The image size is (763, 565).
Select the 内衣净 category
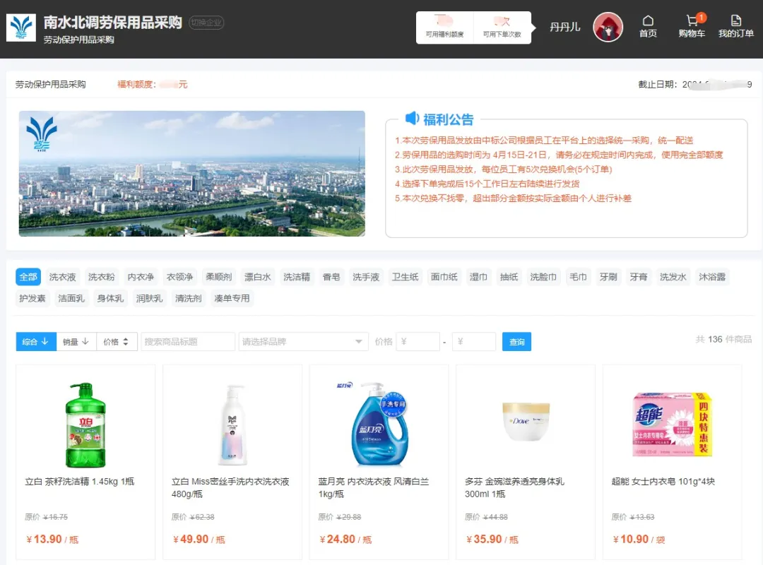coord(141,277)
